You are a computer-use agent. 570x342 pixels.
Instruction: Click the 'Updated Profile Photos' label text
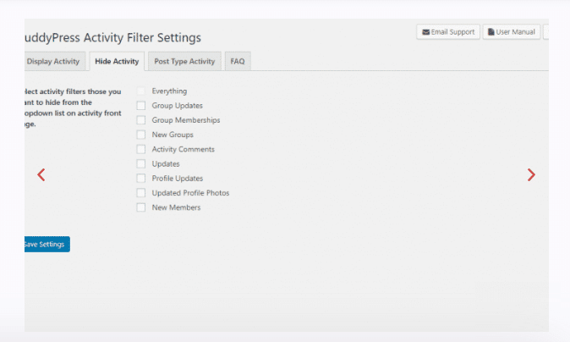click(x=190, y=193)
